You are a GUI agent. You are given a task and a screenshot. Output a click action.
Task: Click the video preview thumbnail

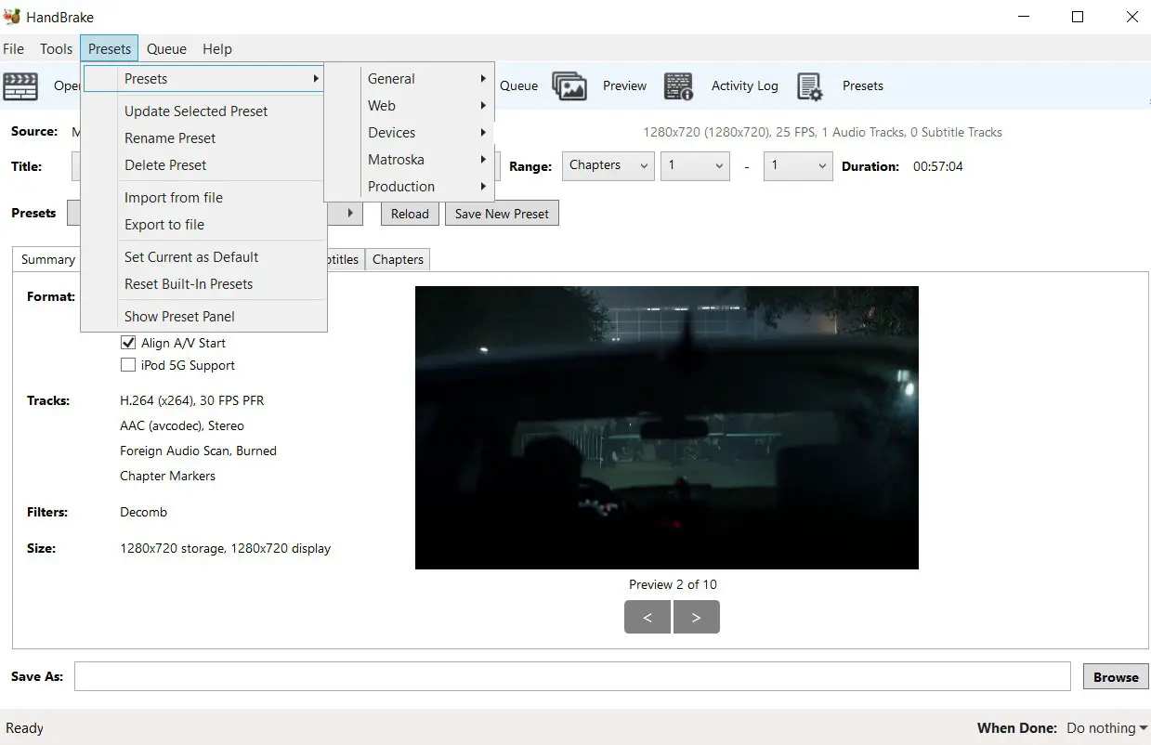click(x=666, y=427)
